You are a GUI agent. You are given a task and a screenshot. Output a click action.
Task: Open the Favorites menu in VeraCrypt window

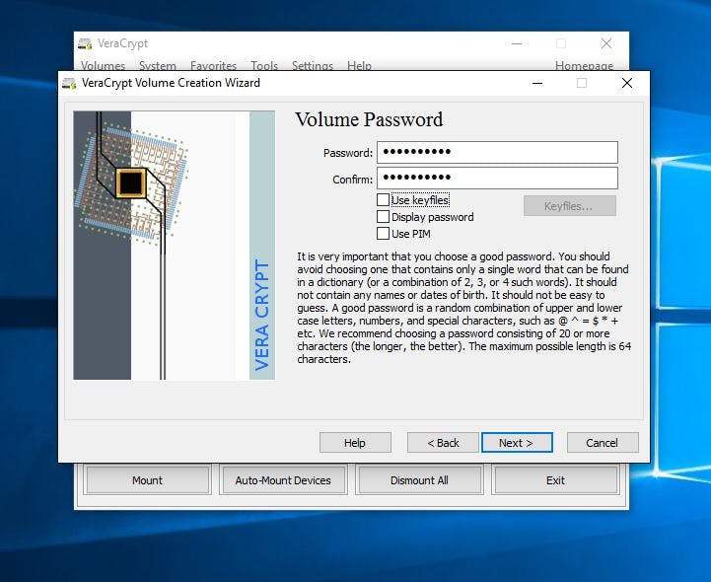click(x=213, y=66)
